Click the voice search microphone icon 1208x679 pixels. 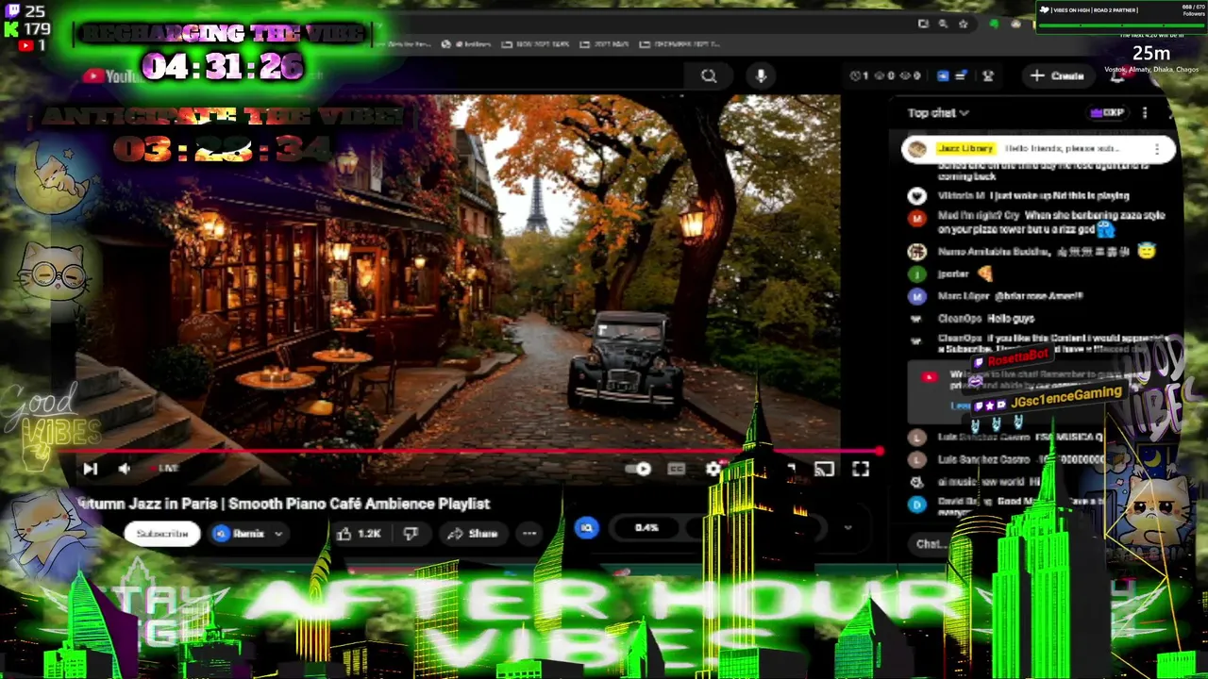[763, 76]
